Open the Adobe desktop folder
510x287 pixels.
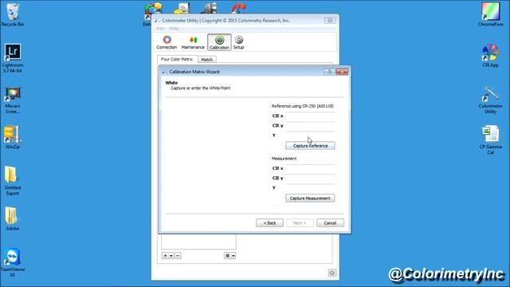pos(13,218)
